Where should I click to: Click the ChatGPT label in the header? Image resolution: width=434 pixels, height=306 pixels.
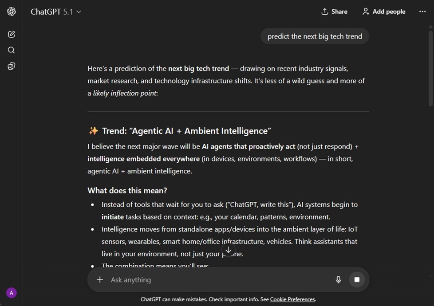point(46,12)
